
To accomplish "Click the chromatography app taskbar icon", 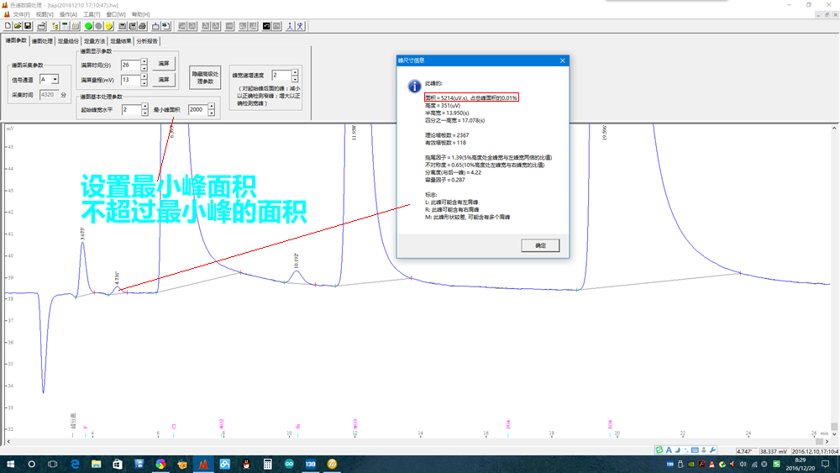I will click(x=203, y=464).
